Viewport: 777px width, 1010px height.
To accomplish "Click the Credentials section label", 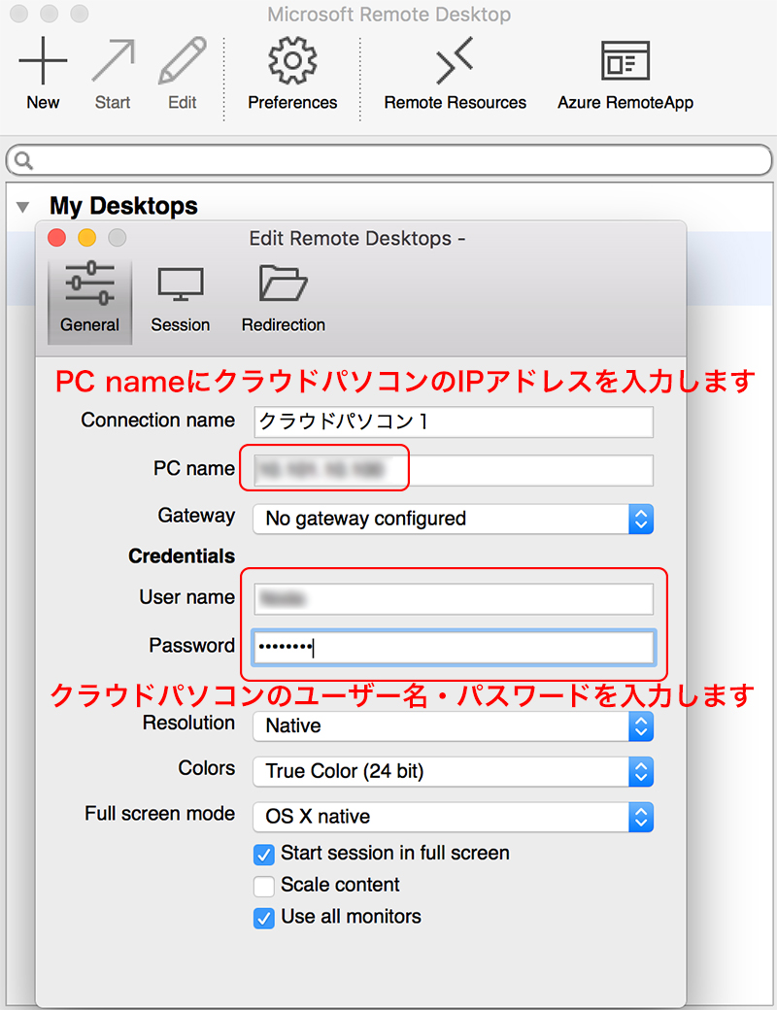I will [182, 555].
